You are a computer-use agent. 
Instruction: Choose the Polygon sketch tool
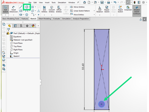point(27,15)
